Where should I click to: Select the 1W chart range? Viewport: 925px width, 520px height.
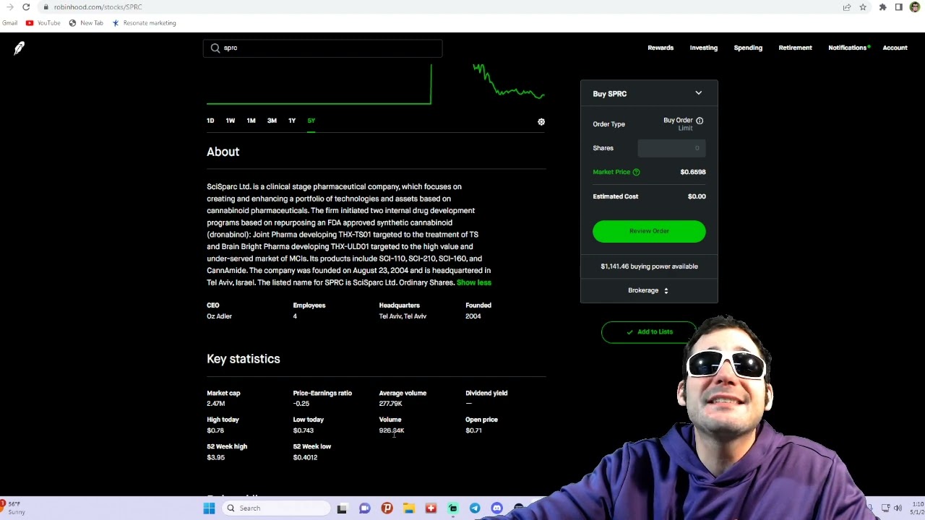231,121
